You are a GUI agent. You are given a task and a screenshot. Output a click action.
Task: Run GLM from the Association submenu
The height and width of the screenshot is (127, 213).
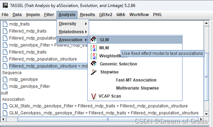click(135, 40)
